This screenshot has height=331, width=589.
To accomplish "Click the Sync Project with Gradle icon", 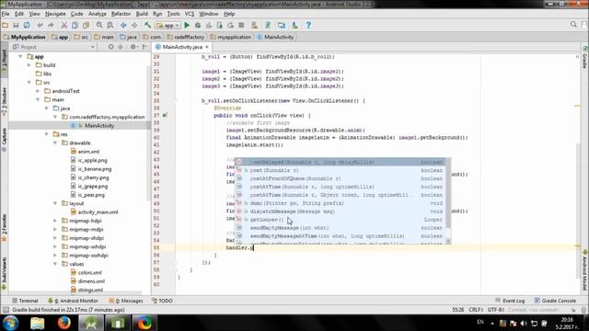I will 268,25.
